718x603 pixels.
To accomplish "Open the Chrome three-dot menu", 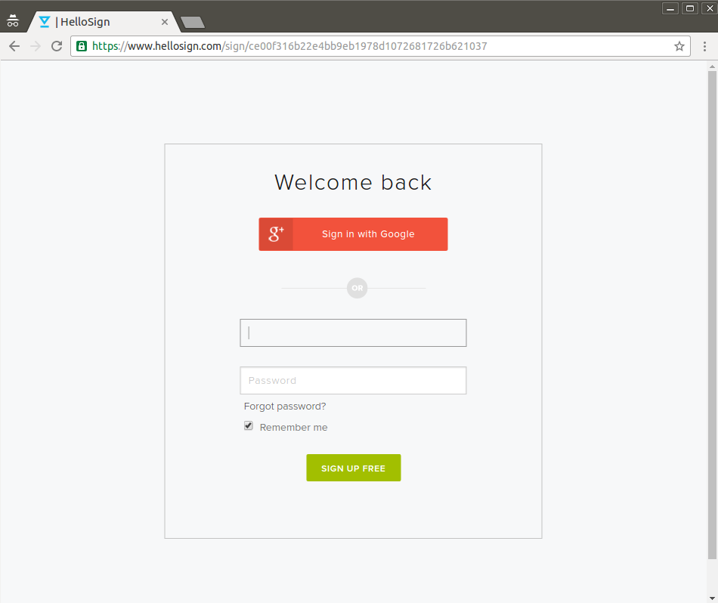I will pyautogui.click(x=704, y=46).
